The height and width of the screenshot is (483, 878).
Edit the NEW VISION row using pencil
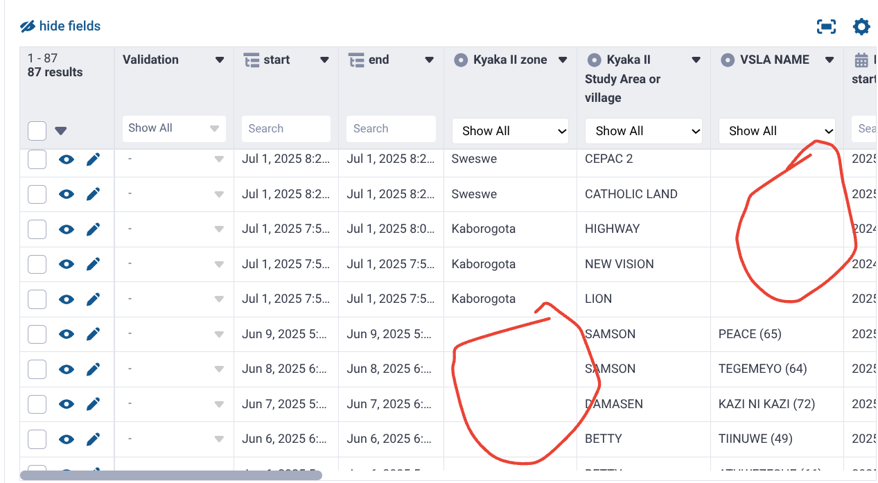(93, 264)
